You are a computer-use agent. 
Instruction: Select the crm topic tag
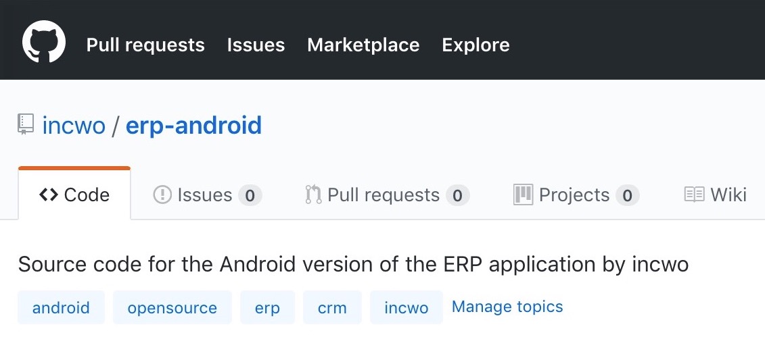(x=332, y=307)
